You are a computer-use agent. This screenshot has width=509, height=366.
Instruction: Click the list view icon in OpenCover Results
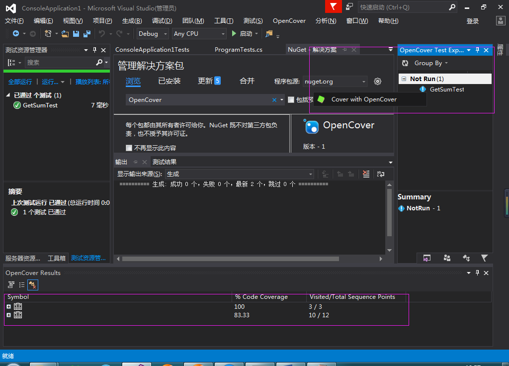[22, 285]
